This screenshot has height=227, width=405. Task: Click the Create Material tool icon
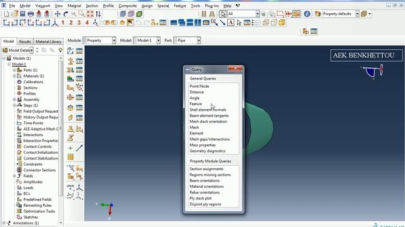70,50
